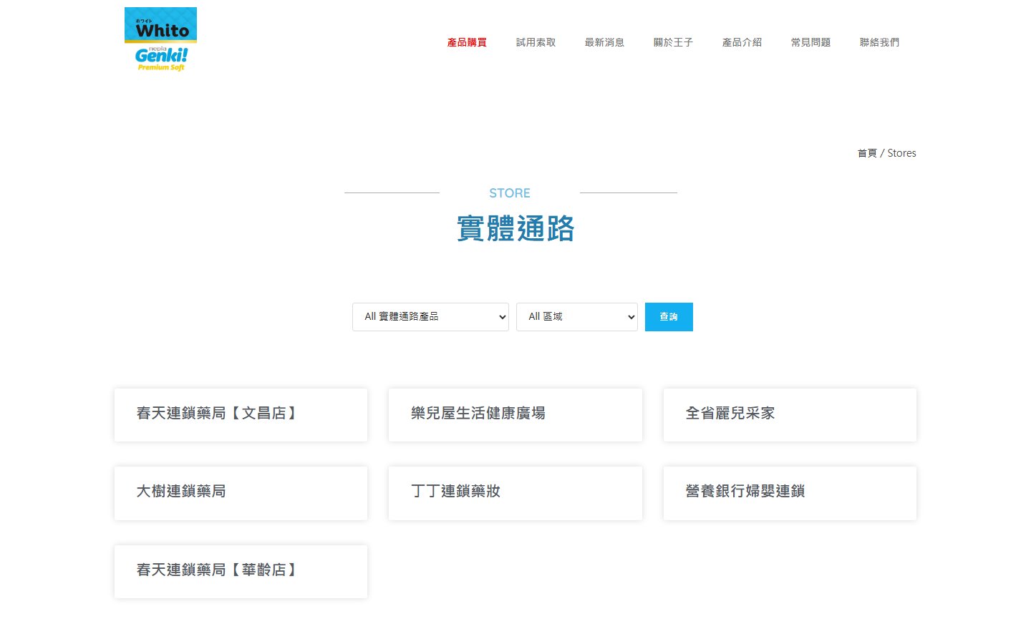
Task: Open 春天連鎖藥局【文昌店】 store card
Action: [241, 414]
